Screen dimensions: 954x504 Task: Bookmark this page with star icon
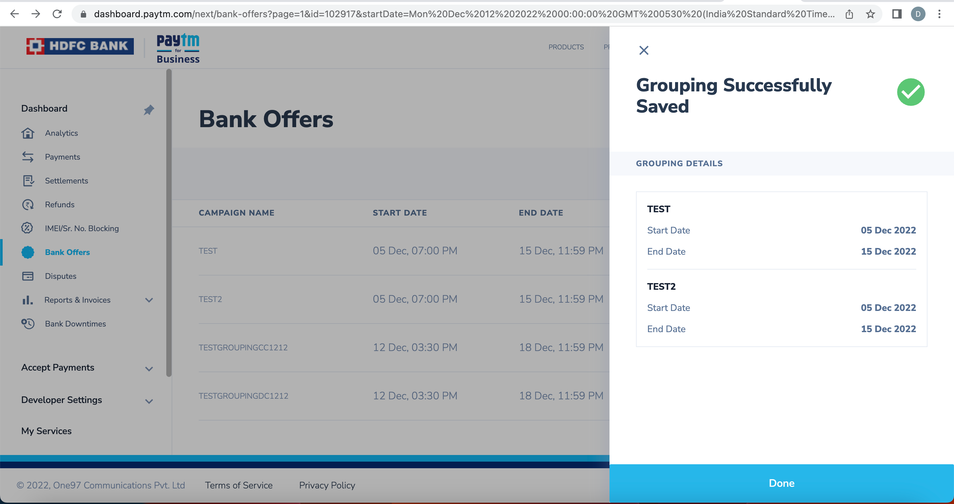(870, 14)
